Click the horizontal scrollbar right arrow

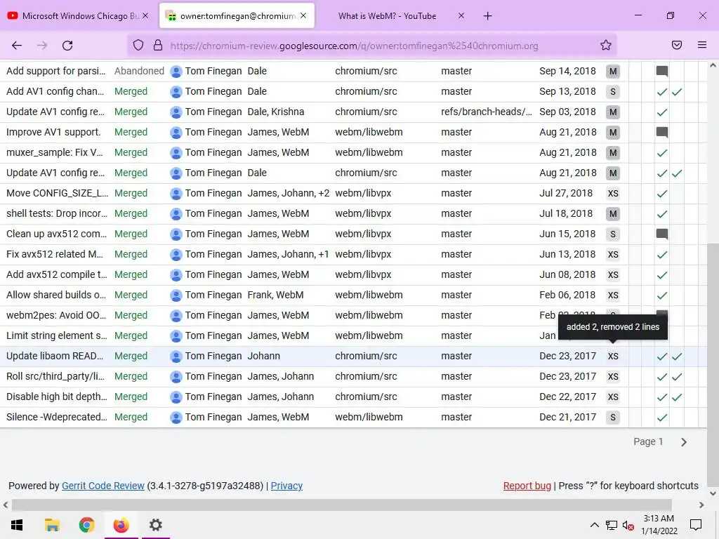[x=701, y=505]
